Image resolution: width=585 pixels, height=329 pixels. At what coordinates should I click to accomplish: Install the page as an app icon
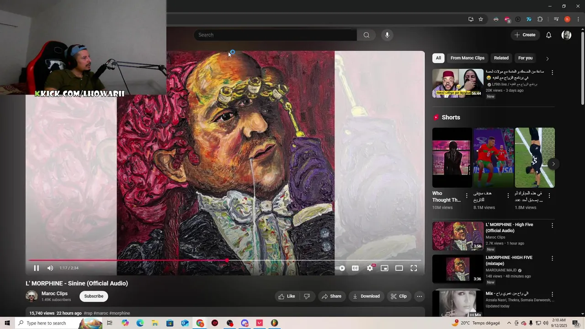pos(471,19)
